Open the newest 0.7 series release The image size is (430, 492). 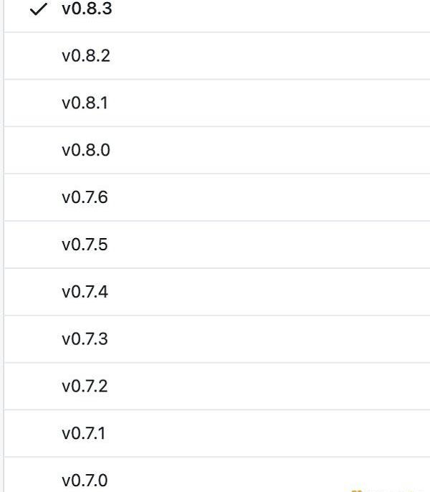click(85, 197)
